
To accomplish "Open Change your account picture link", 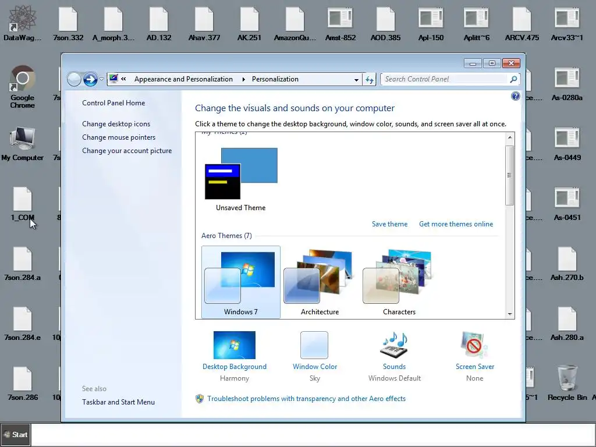I will [127, 151].
